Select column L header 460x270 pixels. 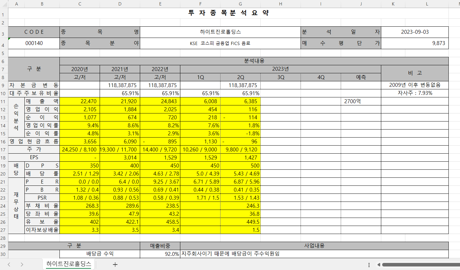[427, 4]
